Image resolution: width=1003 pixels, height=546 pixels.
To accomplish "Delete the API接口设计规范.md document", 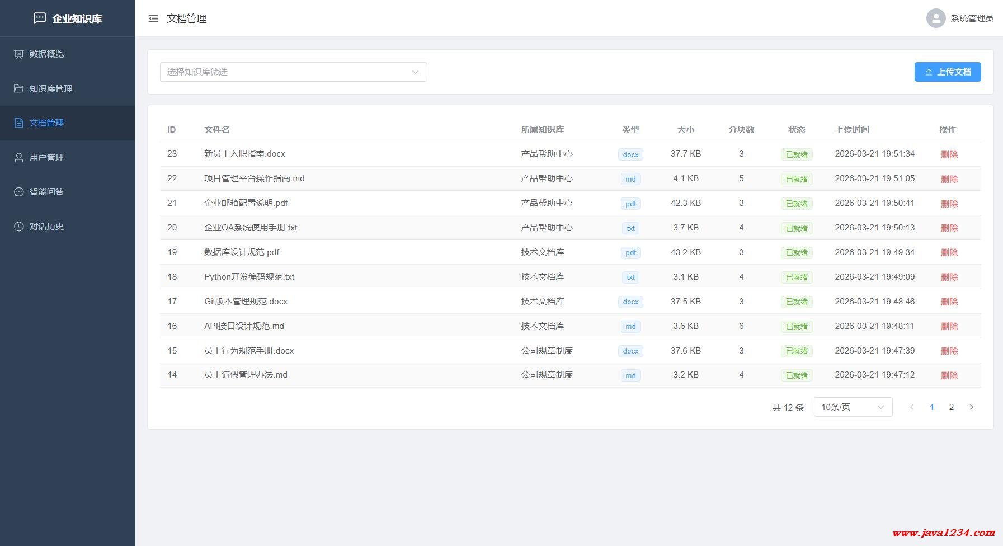I will tap(949, 326).
